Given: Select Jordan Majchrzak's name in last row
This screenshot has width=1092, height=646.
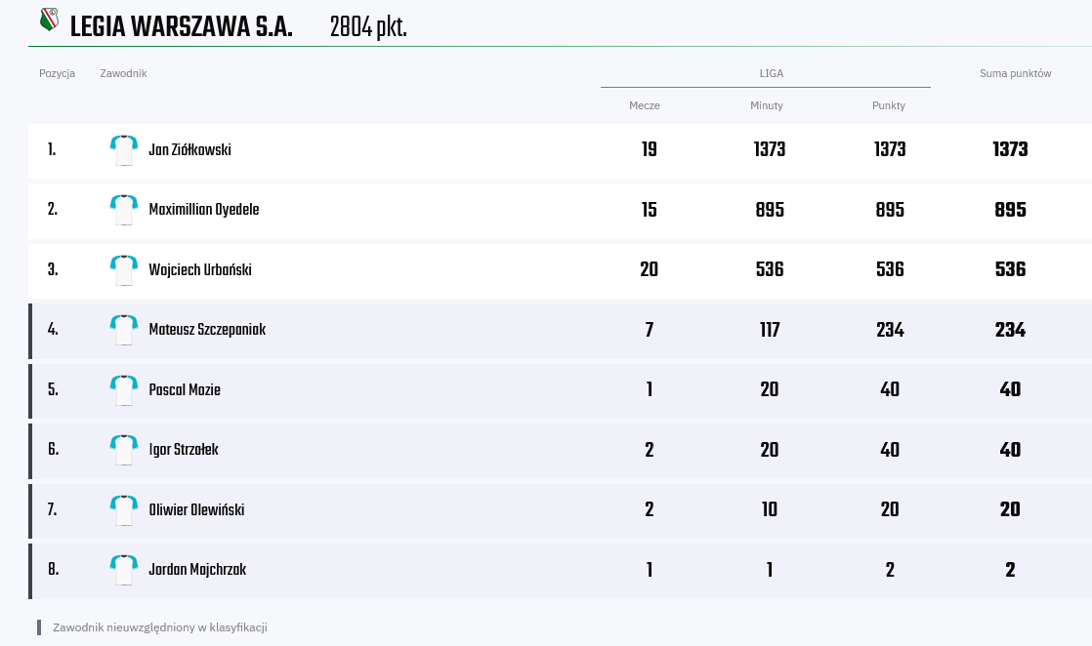Looking at the screenshot, I should [x=197, y=570].
